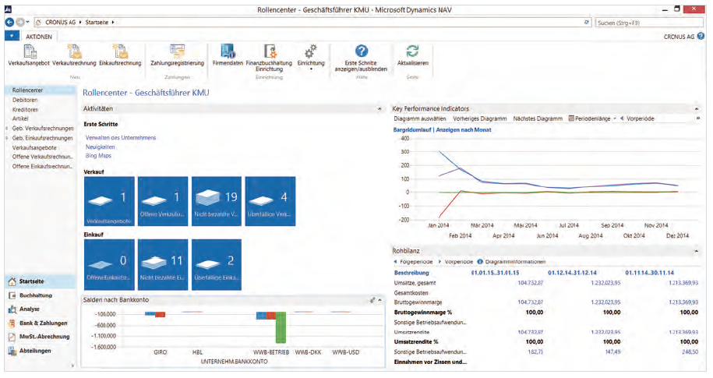
Task: Open Verwalten des Unternehmens link
Action: point(121,137)
